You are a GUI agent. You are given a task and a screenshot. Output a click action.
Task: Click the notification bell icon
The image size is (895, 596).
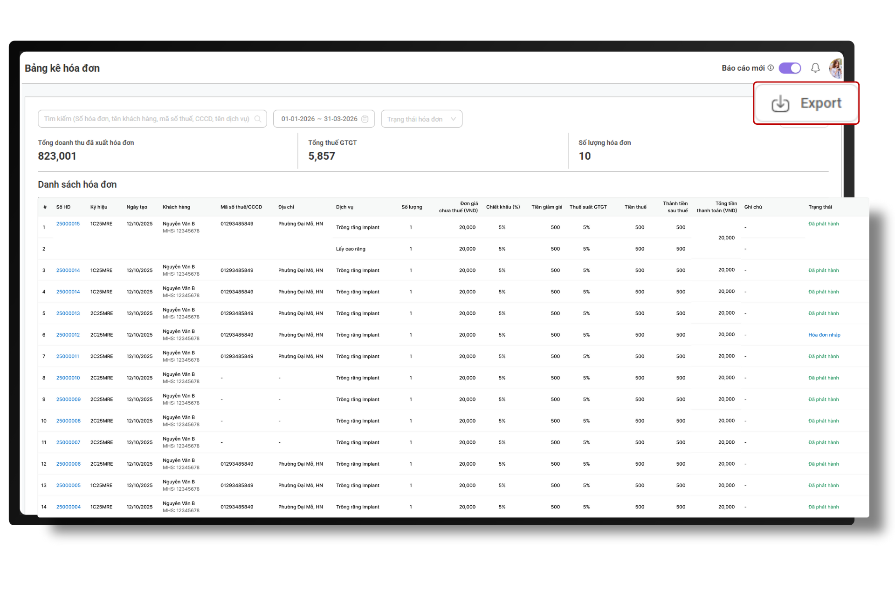[815, 68]
